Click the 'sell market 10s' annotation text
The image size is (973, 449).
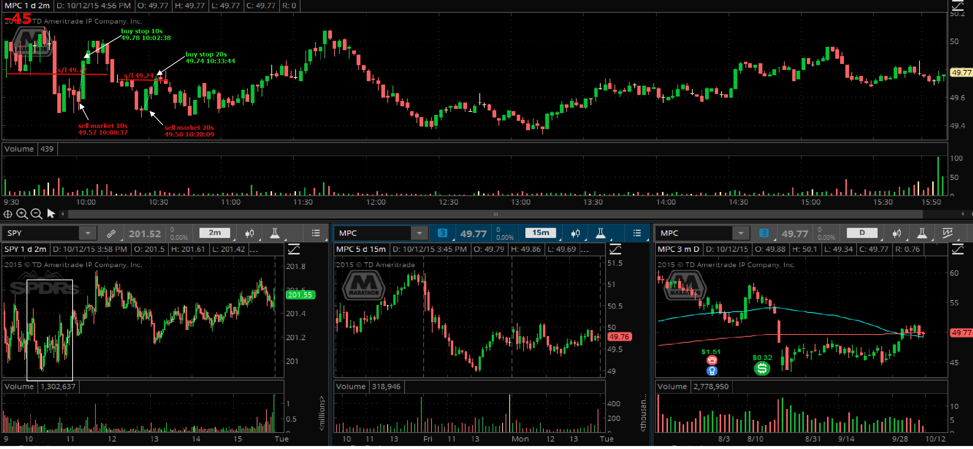pyautogui.click(x=103, y=126)
